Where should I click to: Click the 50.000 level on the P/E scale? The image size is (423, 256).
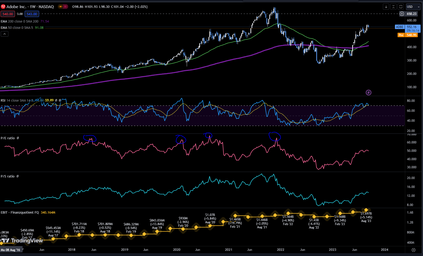click(x=411, y=151)
